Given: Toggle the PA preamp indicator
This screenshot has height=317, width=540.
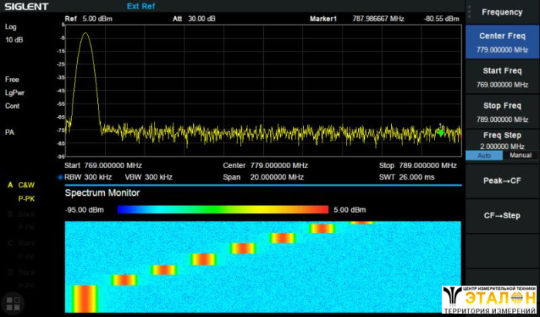Looking at the screenshot, I should tap(10, 132).
